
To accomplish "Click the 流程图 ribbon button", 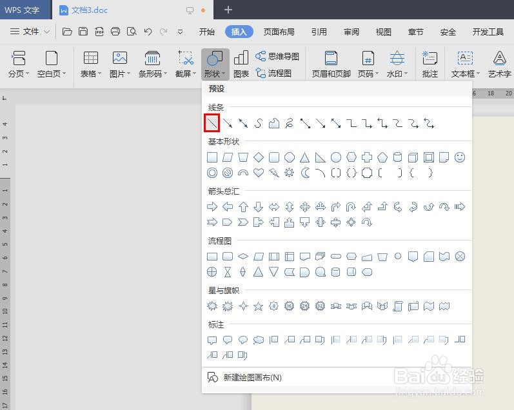I will (x=273, y=73).
